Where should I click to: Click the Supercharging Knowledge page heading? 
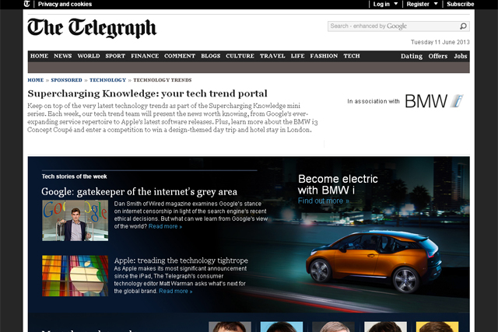tap(147, 93)
